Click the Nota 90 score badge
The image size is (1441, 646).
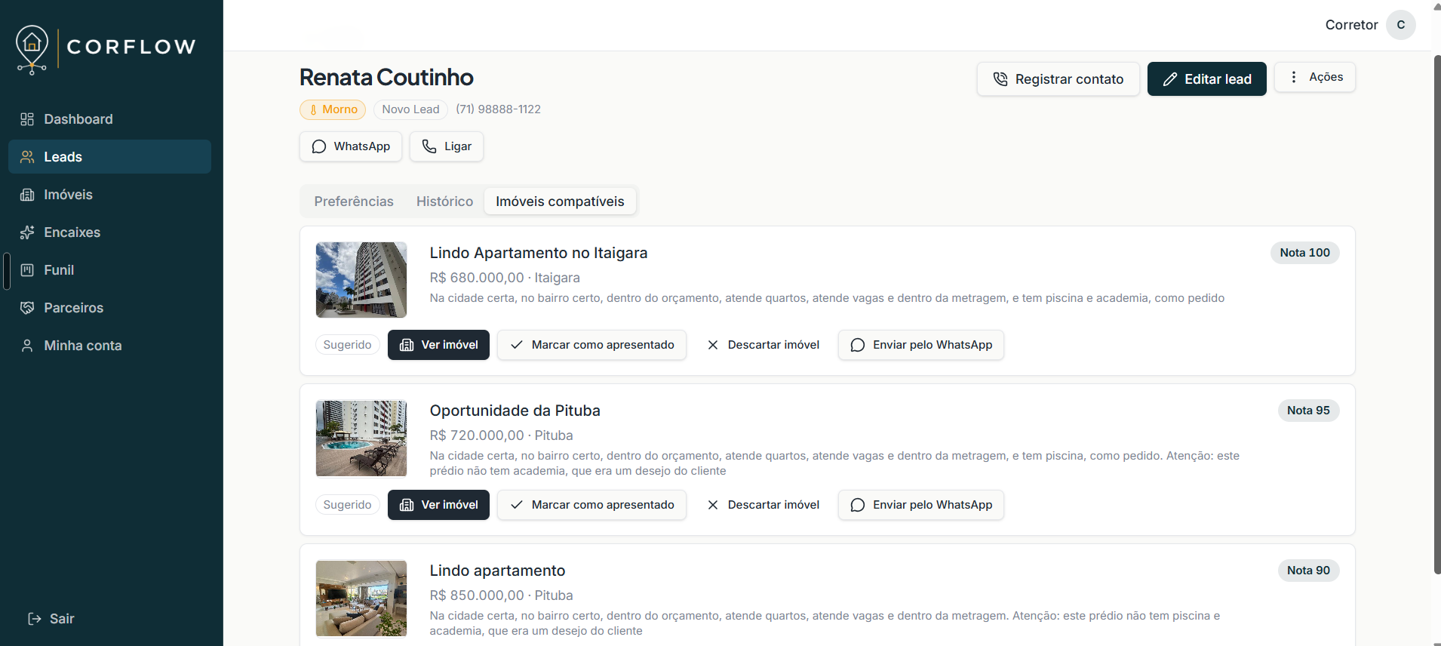click(1308, 571)
